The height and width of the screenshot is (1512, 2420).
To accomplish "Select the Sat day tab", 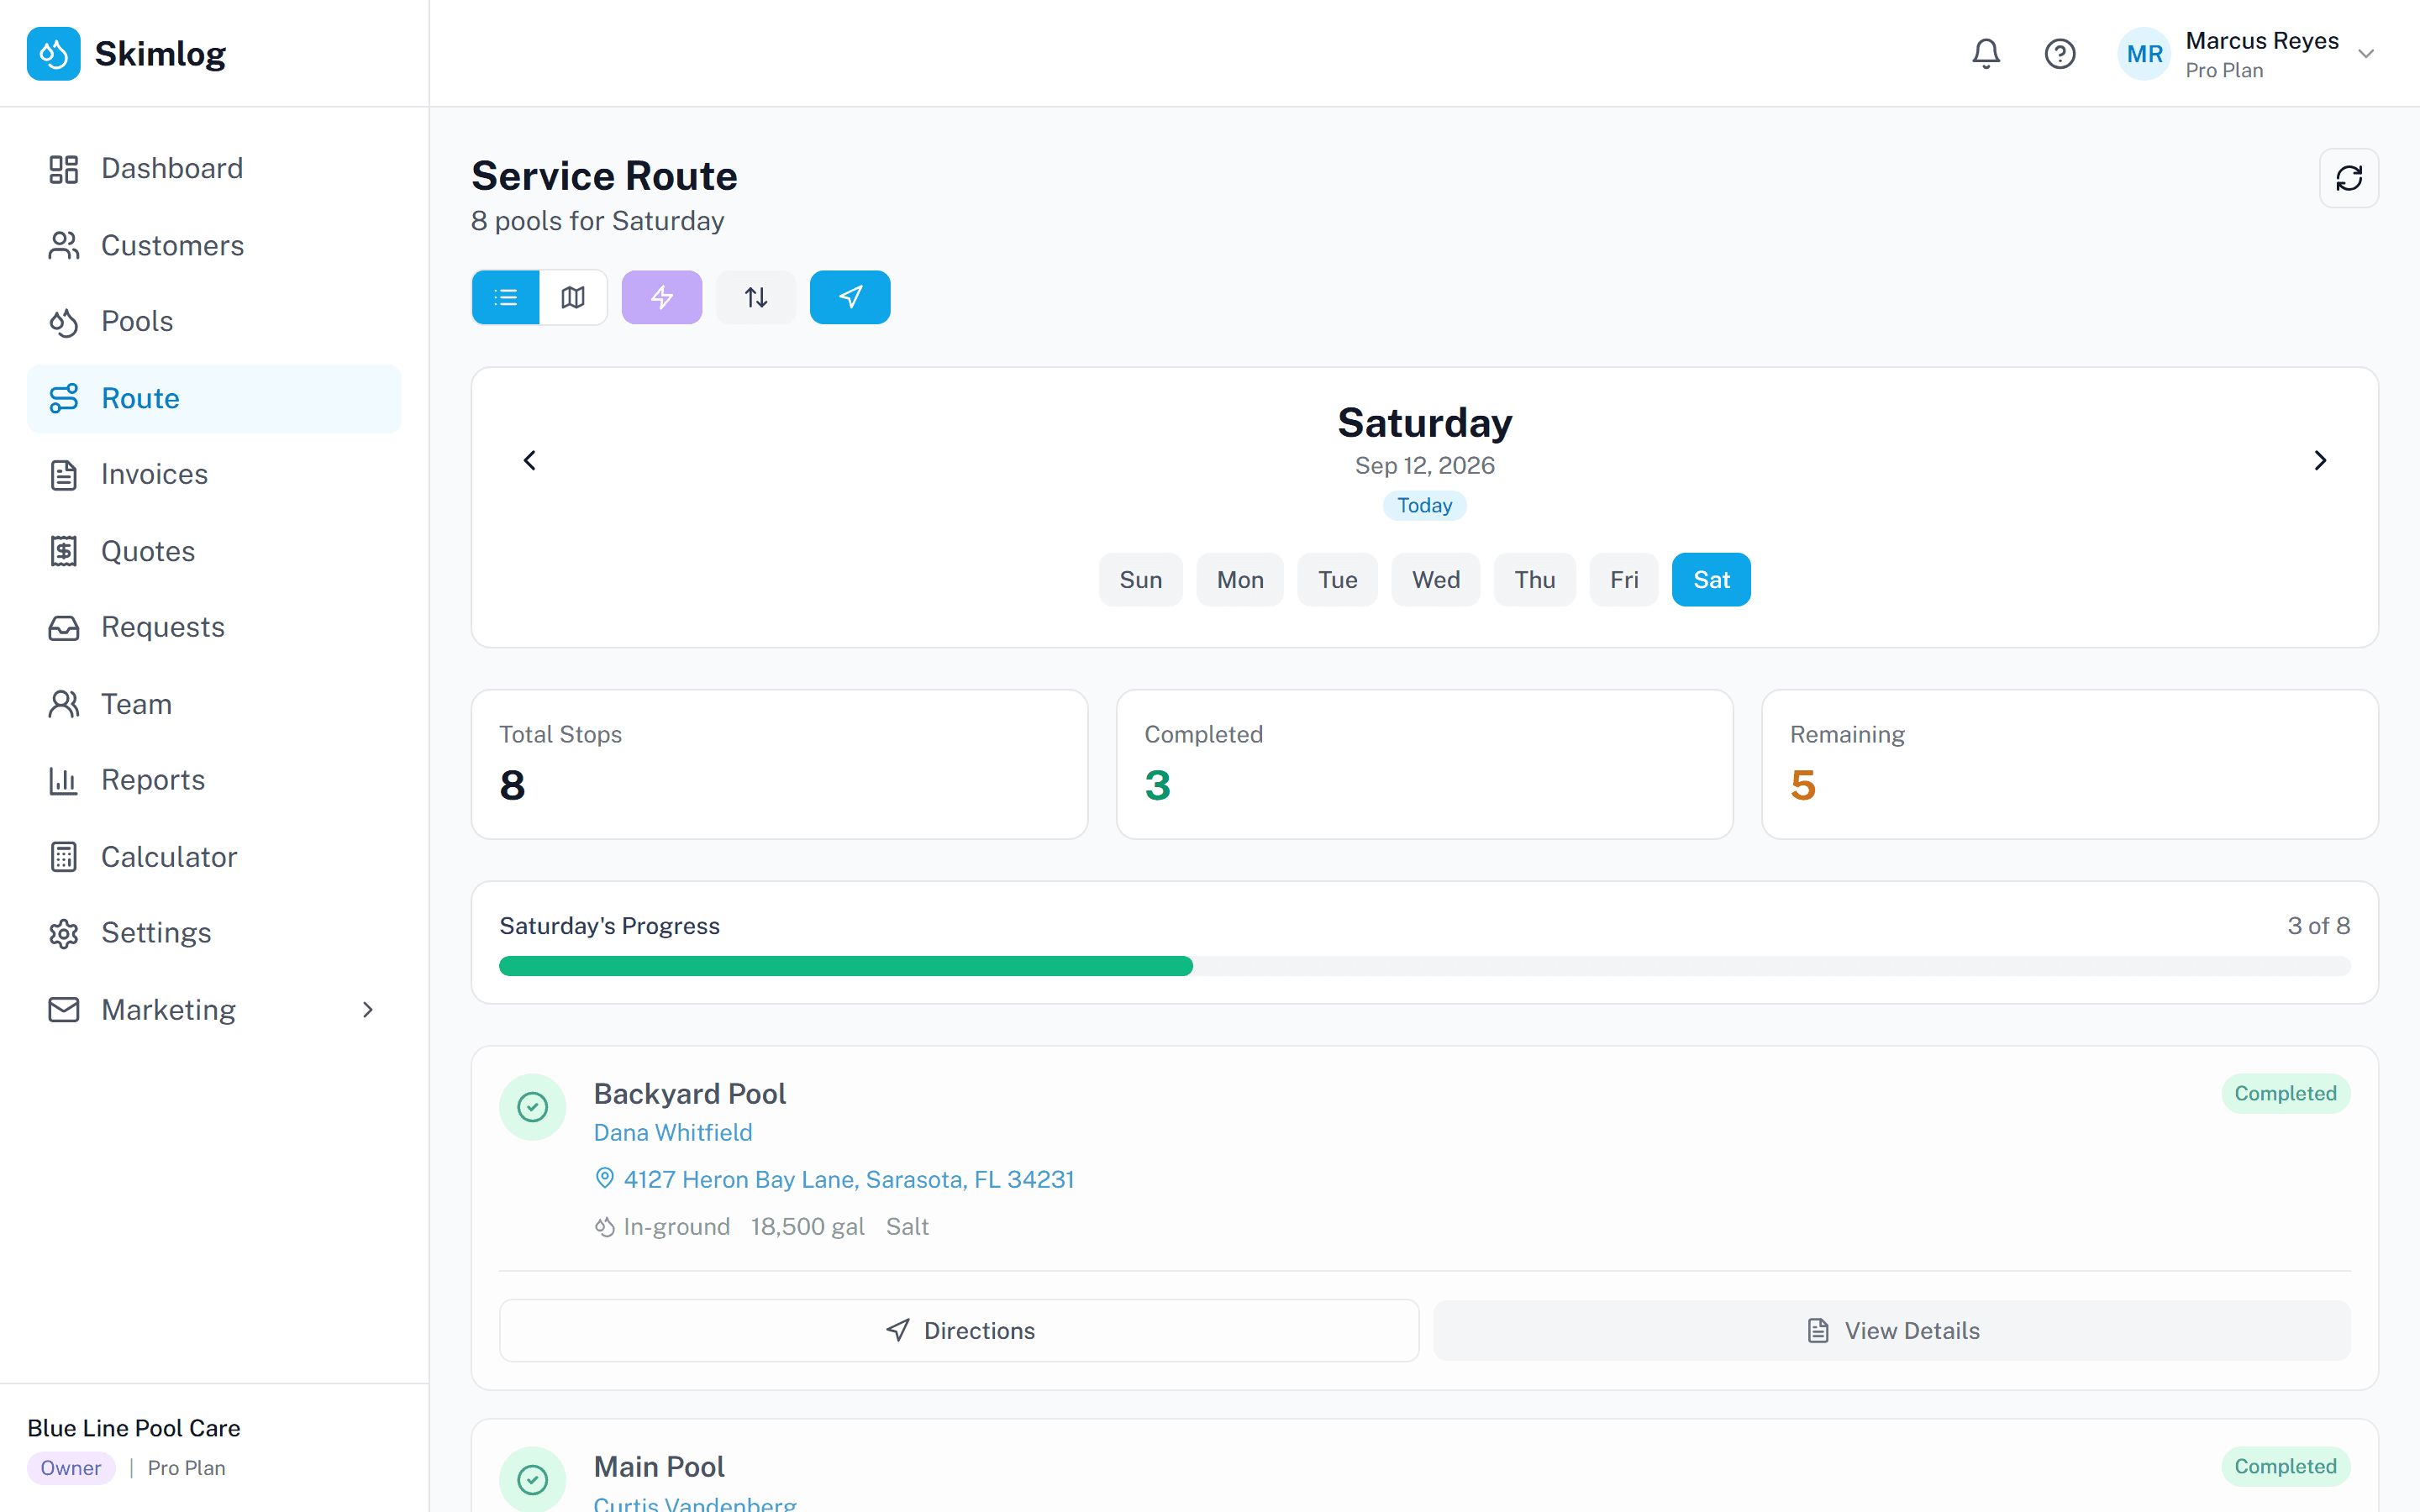I will coord(1711,580).
